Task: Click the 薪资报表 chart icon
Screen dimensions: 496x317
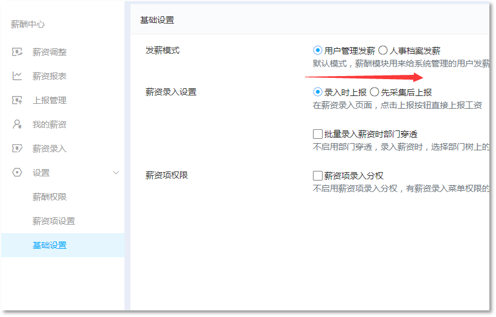Action: pyautogui.click(x=18, y=76)
